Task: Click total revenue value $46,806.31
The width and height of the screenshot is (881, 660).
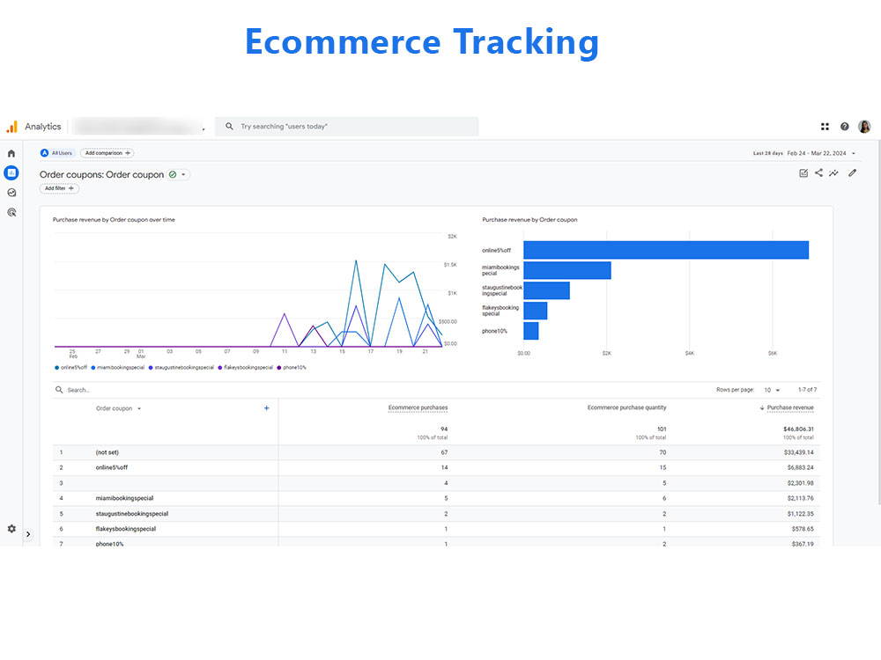Action: (798, 429)
